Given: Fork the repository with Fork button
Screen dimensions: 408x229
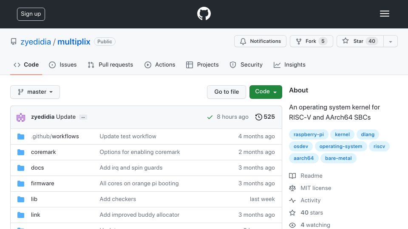Looking at the screenshot, I should pos(312,41).
